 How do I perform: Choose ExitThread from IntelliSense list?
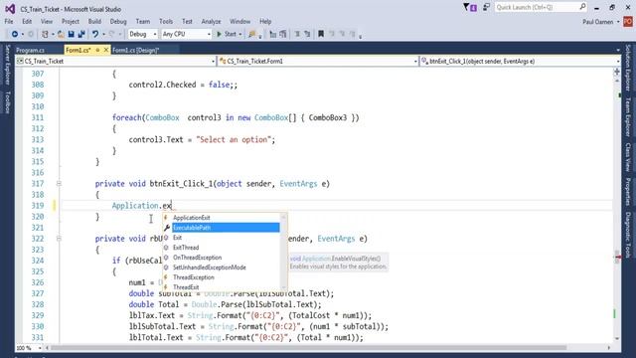(x=222, y=248)
